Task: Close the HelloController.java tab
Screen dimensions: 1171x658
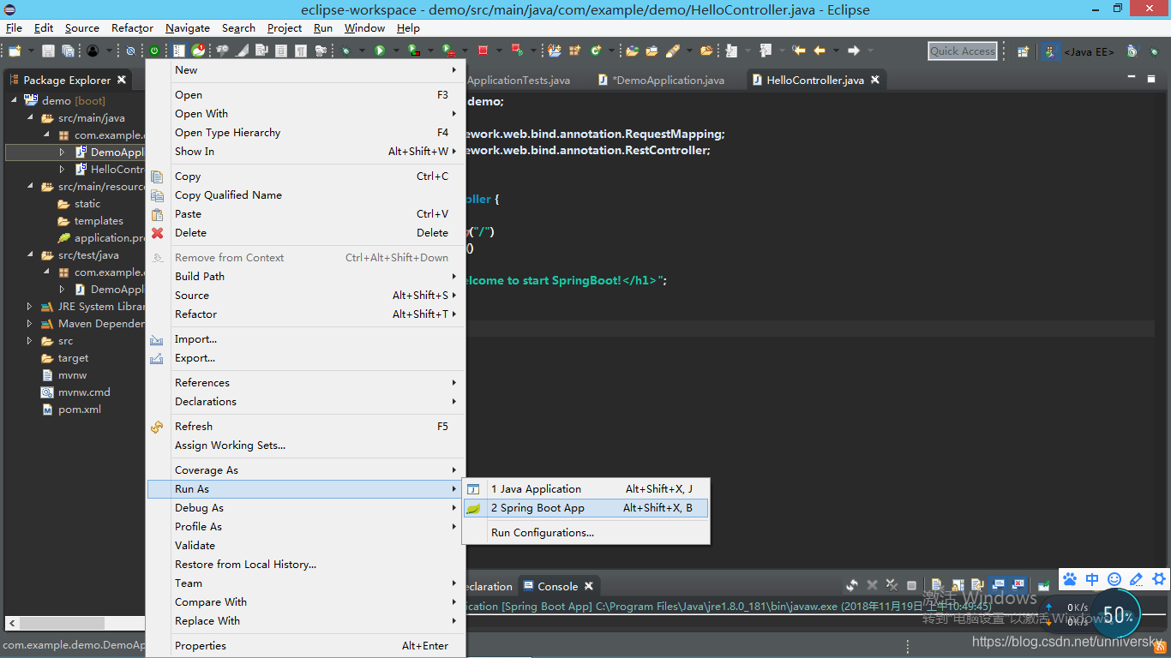Action: (x=875, y=80)
